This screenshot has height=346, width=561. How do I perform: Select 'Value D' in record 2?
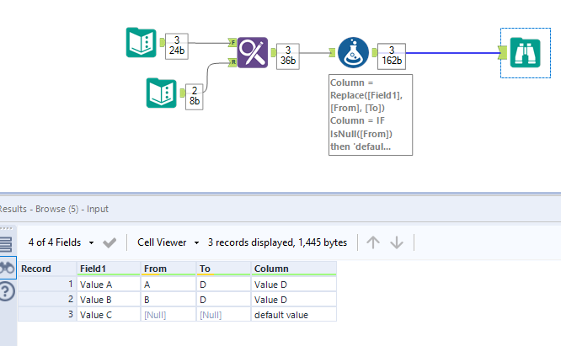[x=294, y=300]
